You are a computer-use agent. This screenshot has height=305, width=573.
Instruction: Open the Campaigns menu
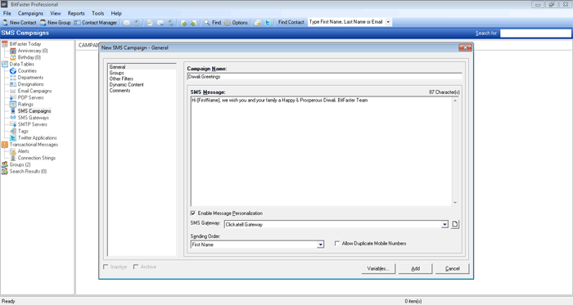(30, 13)
